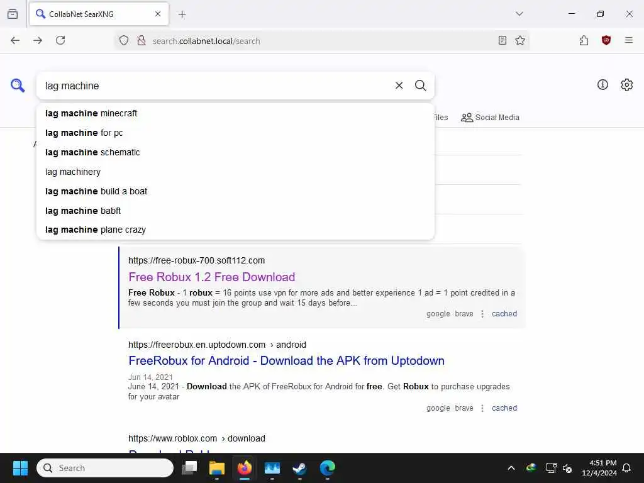Open the notifications bell icon
The height and width of the screenshot is (483, 644).
pyautogui.click(x=627, y=468)
